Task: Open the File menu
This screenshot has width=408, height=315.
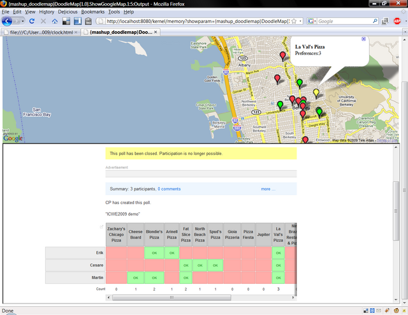Action: coord(5,11)
